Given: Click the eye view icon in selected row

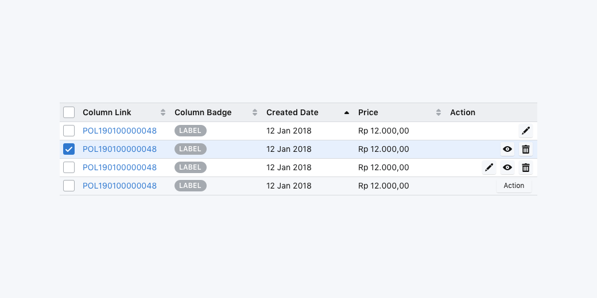Looking at the screenshot, I should tap(507, 149).
